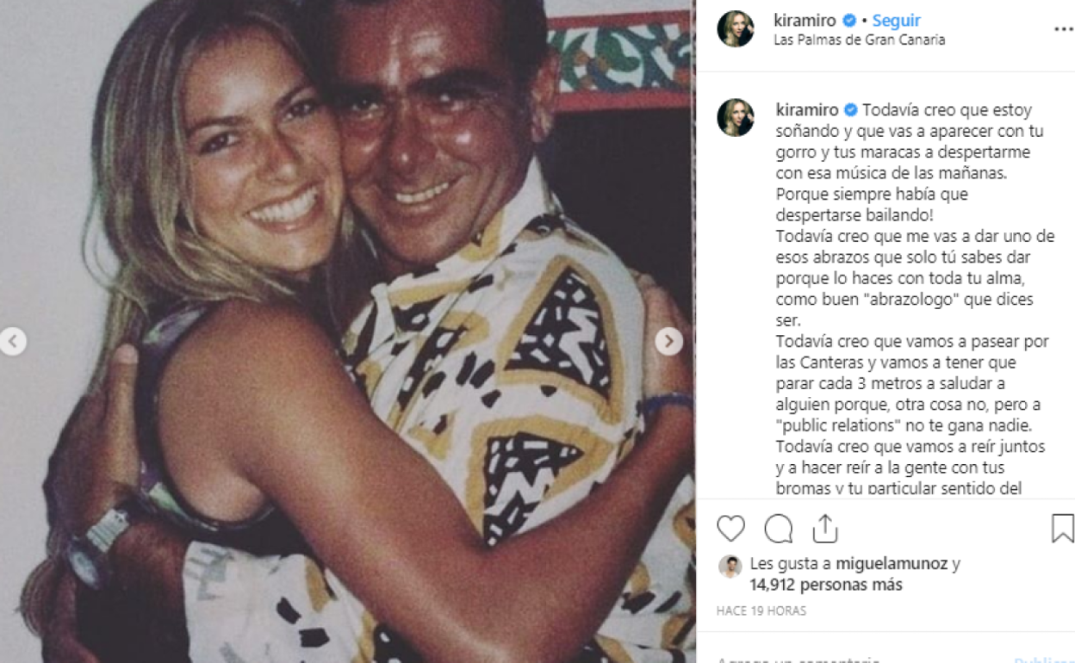The width and height of the screenshot is (1075, 663).
Task: Click the small liker avatar thumbnail
Action: 730,566
